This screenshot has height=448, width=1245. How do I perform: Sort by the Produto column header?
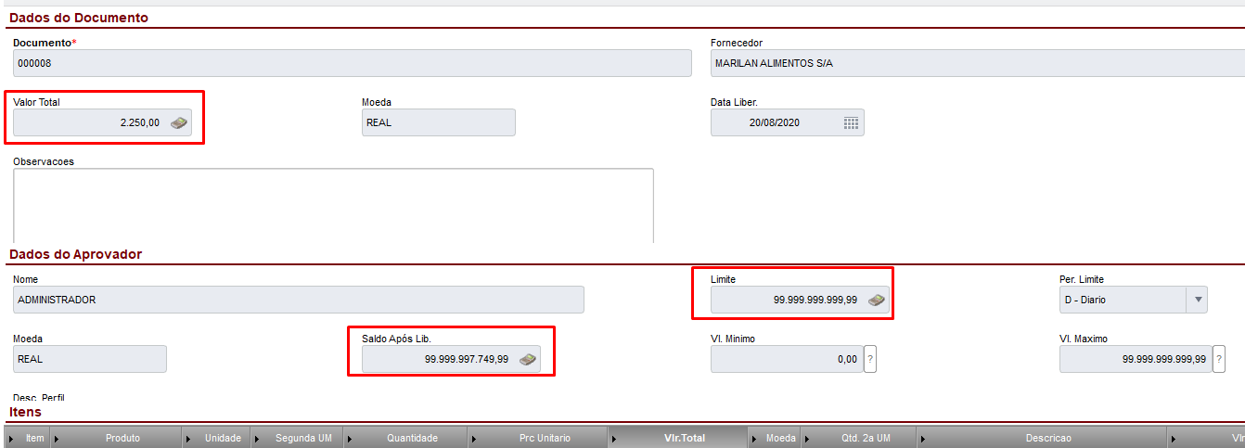pos(122,438)
